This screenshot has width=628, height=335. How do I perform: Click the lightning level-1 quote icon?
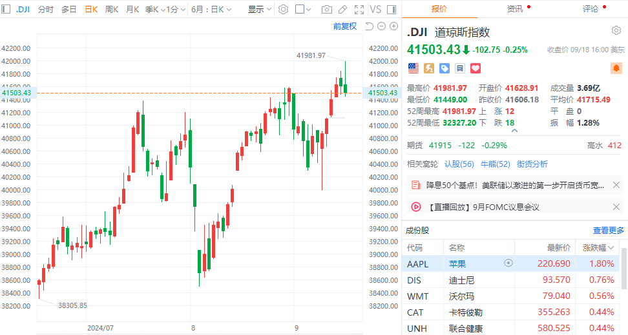click(x=429, y=68)
